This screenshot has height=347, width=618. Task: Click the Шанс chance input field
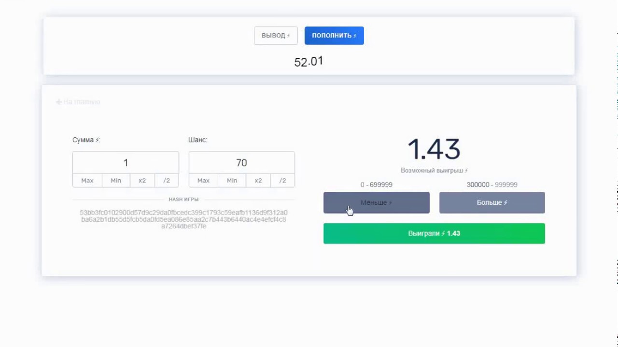(241, 163)
